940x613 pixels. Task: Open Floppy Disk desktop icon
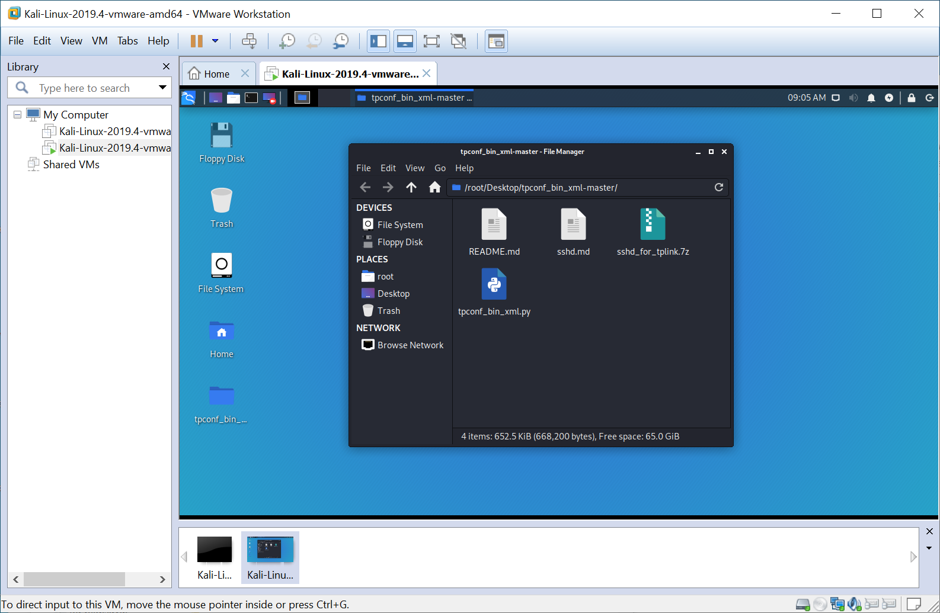coord(222,142)
